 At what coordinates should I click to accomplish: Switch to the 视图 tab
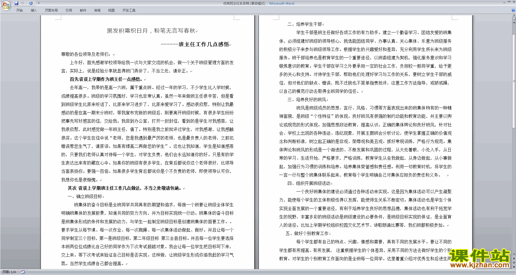click(112, 10)
